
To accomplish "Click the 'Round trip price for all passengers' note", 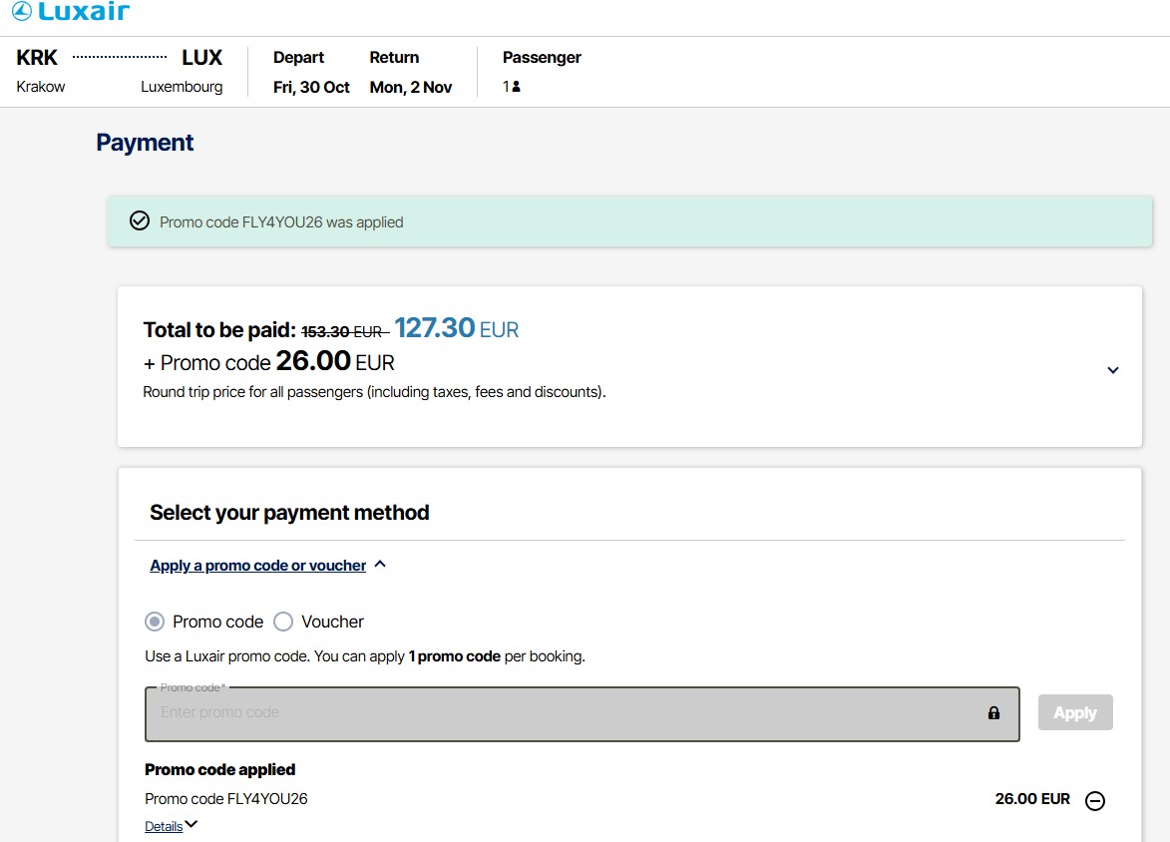I will point(374,392).
